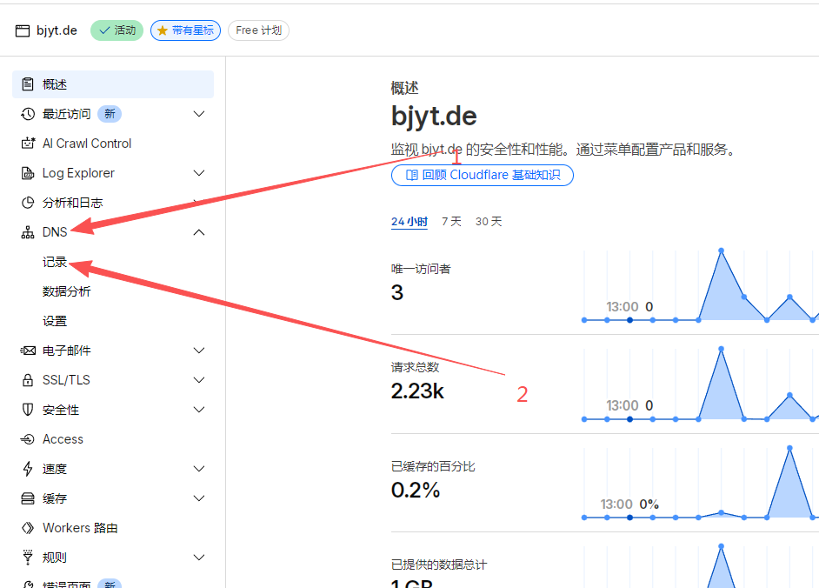Screen dimensions: 819x588
Task: Expand the recent visits chevron
Action: 199,114
